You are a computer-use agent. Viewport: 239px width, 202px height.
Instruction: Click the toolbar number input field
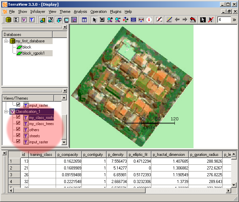tap(224, 20)
